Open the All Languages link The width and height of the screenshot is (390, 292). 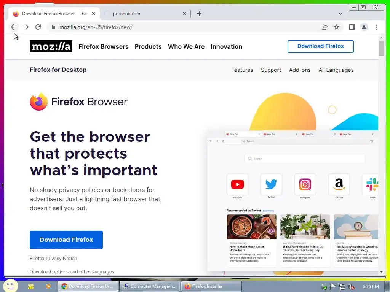336,70
